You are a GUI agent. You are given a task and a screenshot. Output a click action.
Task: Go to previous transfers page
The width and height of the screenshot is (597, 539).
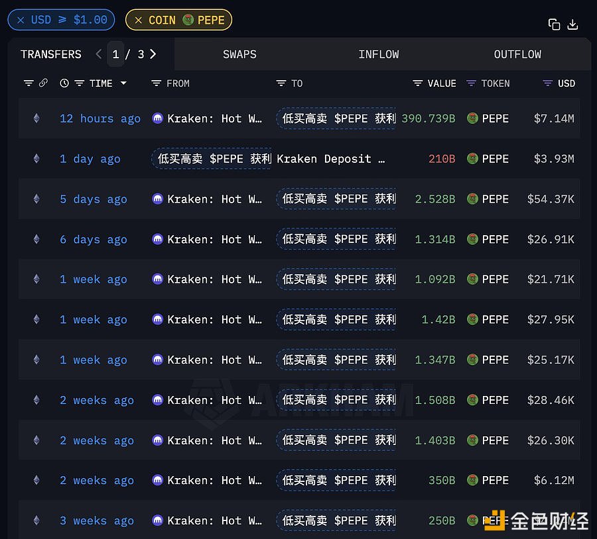click(99, 54)
